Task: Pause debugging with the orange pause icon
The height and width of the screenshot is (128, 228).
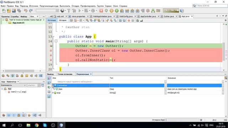Action: pyautogui.click(x=112, y=11)
